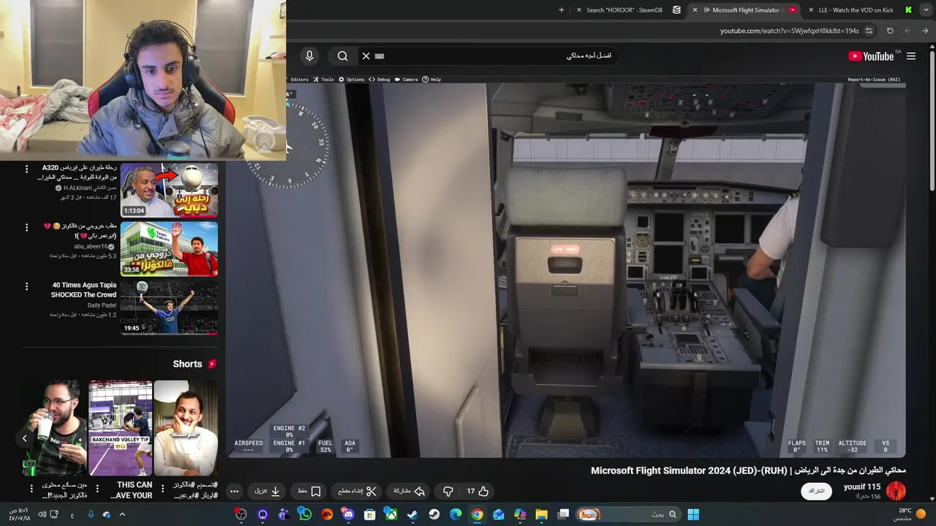Create a clip with the scissors button
The width and height of the screenshot is (936, 526).
[x=358, y=491]
